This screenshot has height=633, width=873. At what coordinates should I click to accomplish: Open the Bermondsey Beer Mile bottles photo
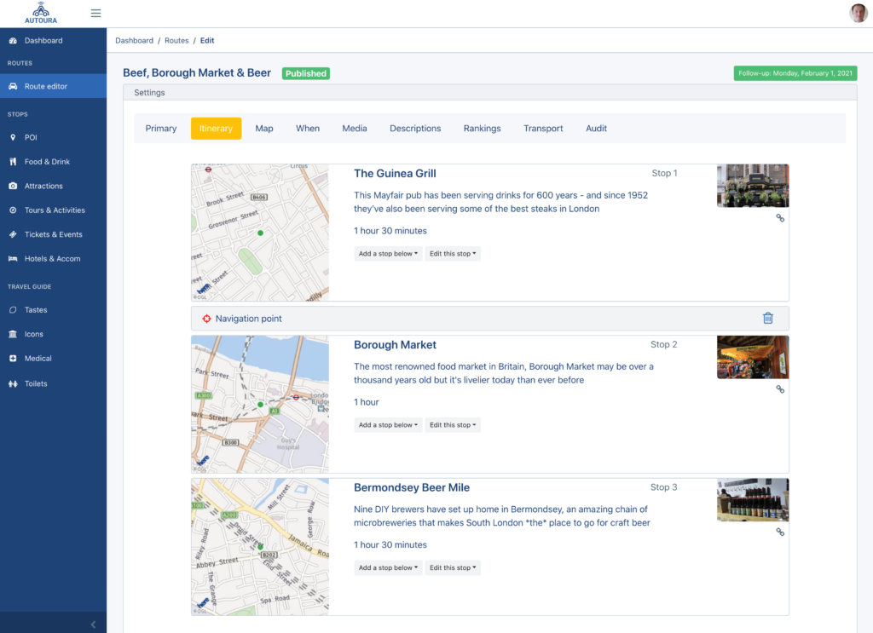tap(753, 500)
